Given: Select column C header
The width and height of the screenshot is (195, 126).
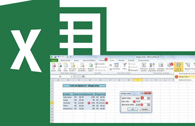Looking at the screenshot, I should (x=79, y=80).
